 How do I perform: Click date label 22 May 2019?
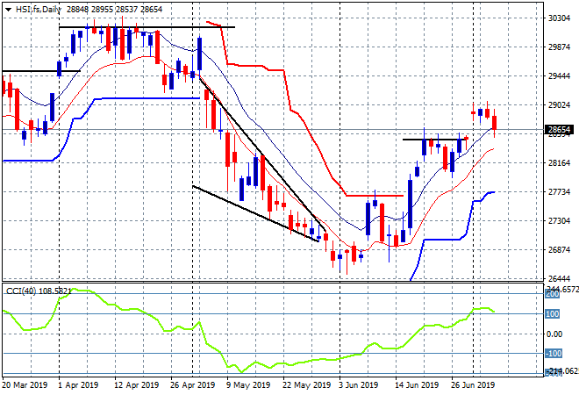(x=306, y=385)
